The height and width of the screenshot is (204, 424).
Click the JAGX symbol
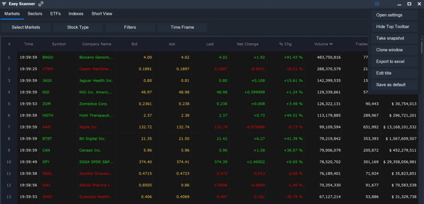[x=47, y=81]
